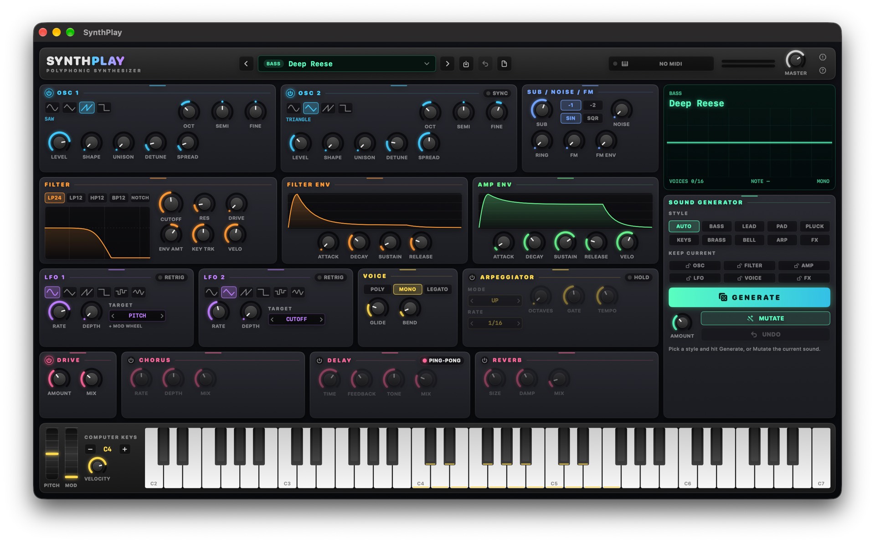Choose the PLUCK style
Screen dimensions: 875x543
tap(814, 226)
